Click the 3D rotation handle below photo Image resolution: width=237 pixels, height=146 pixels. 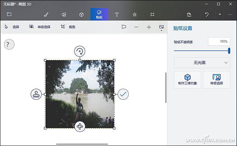point(80,126)
